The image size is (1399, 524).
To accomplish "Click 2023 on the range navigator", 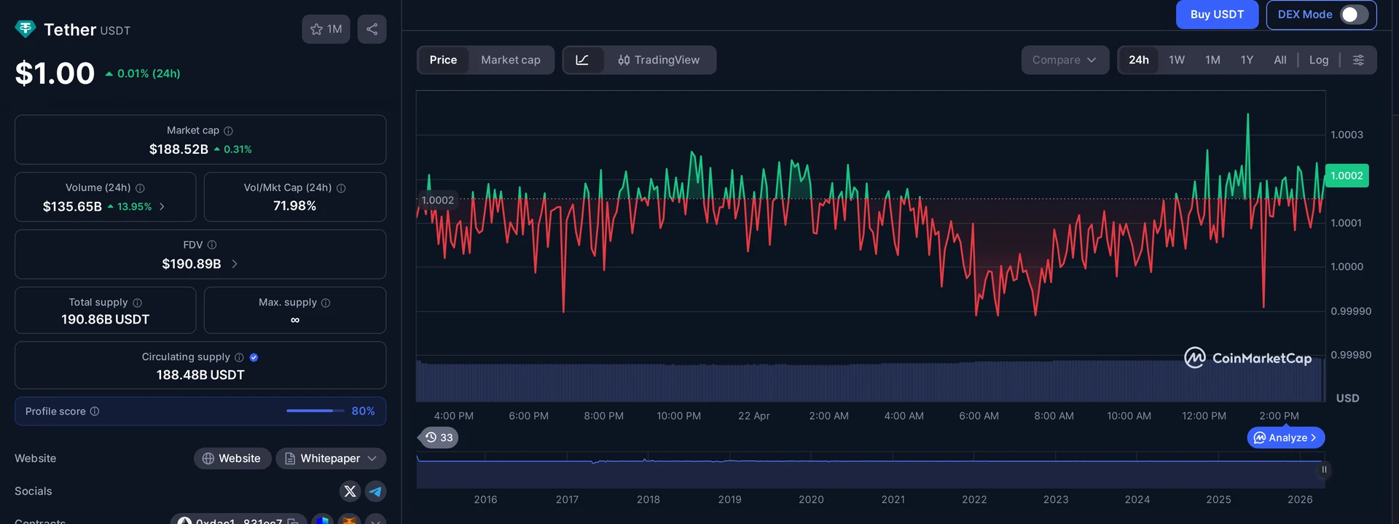I will pos(1056,500).
